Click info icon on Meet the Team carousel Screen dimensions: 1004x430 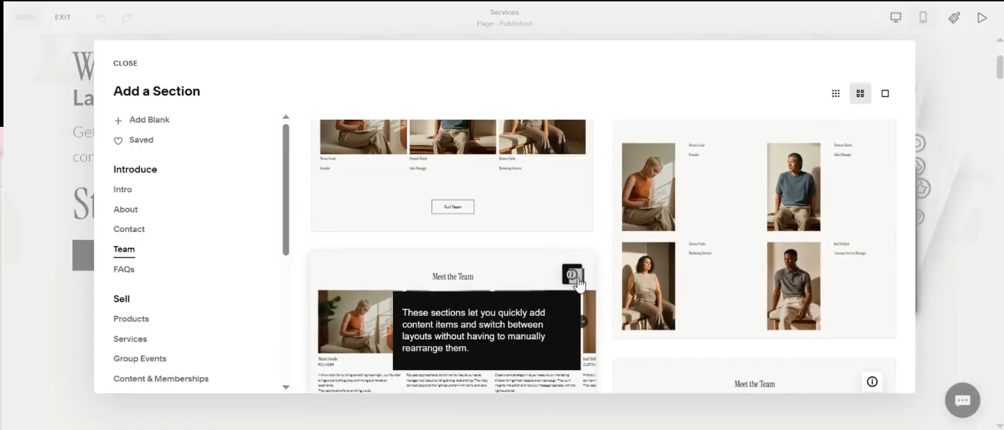point(572,275)
